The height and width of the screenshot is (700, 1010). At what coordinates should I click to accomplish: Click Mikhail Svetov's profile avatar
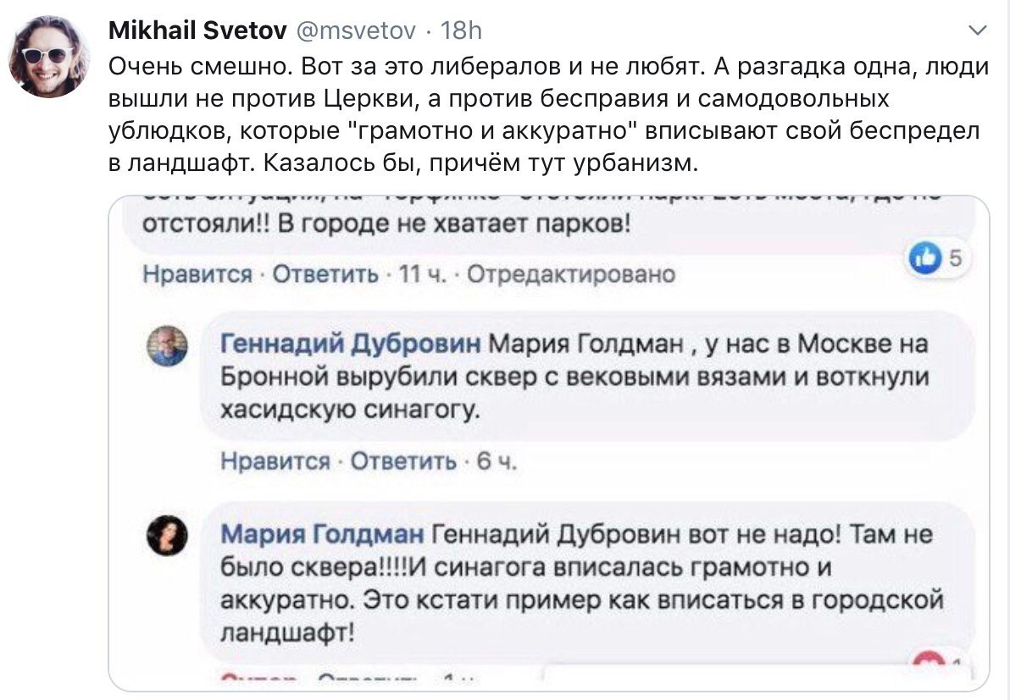point(48,57)
